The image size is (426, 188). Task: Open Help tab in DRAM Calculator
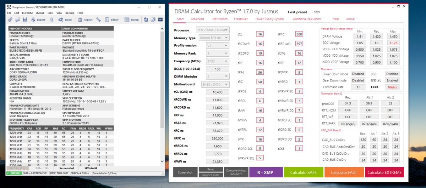coord(335,19)
